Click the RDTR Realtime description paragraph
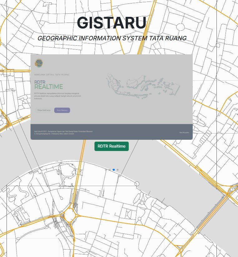Screen dimensions: 238x257 point(57,96)
